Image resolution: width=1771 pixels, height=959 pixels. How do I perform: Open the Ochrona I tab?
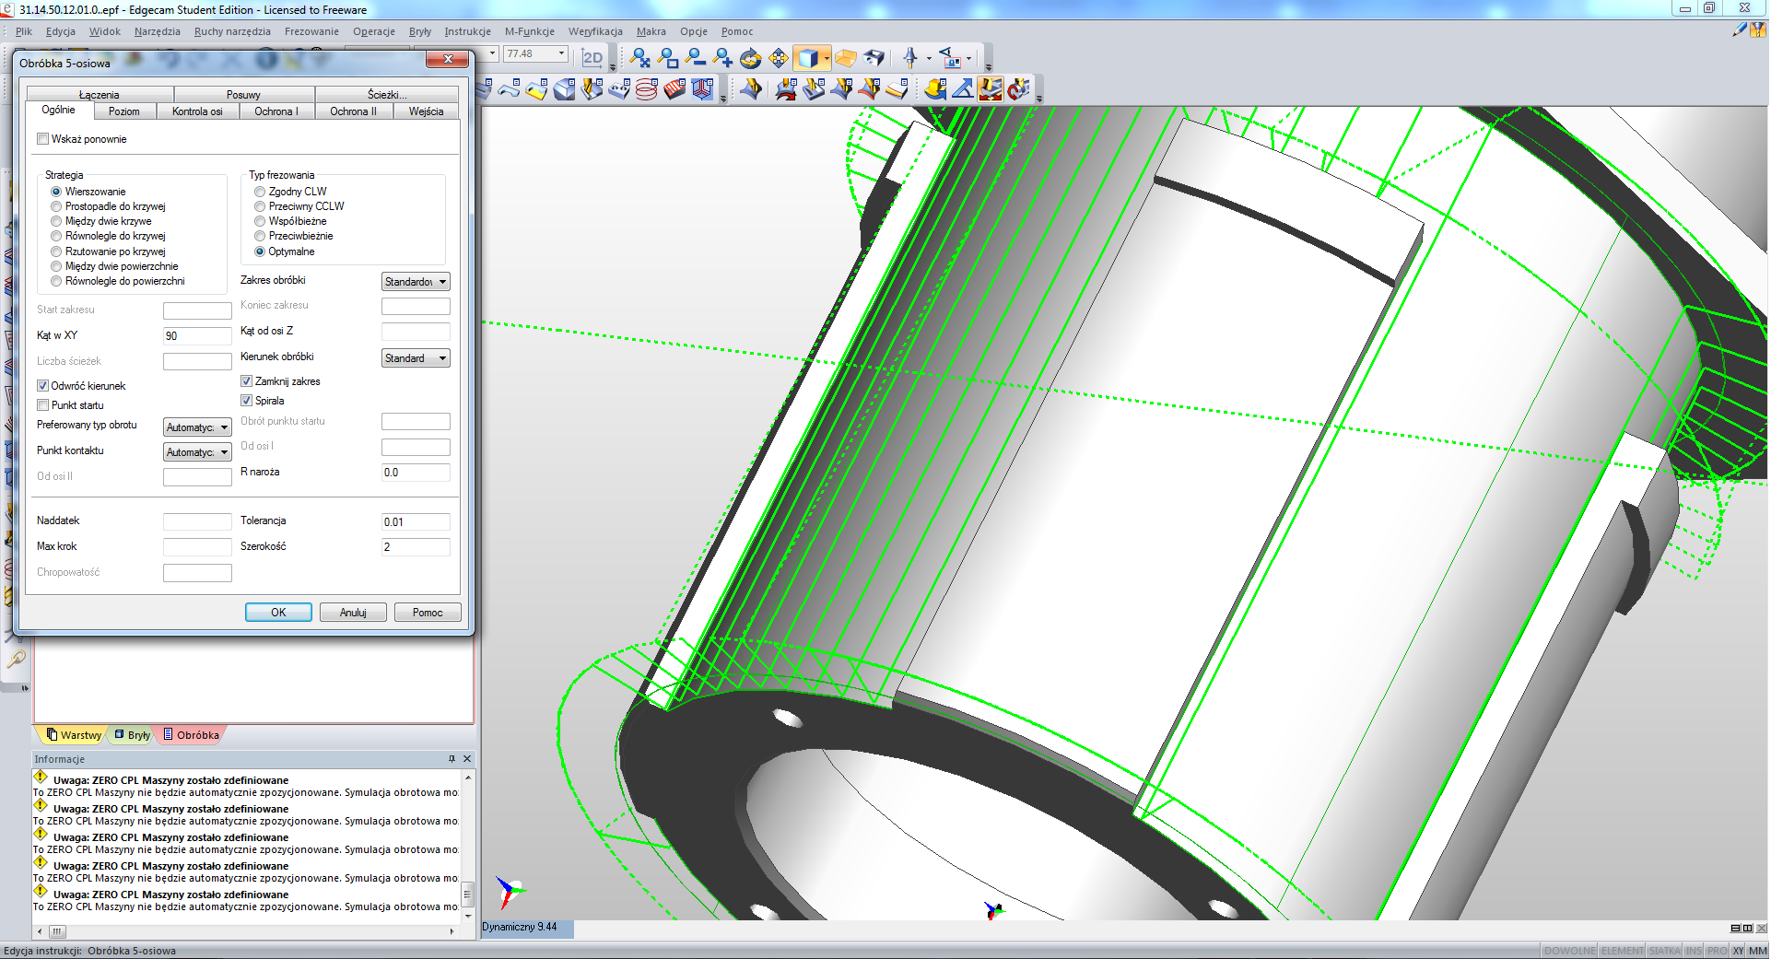(x=276, y=111)
